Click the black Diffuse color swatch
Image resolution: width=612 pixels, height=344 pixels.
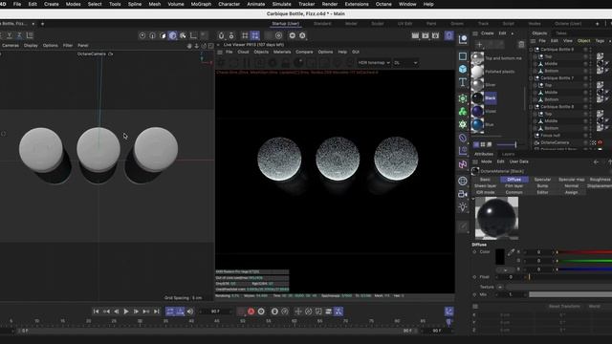coord(500,257)
